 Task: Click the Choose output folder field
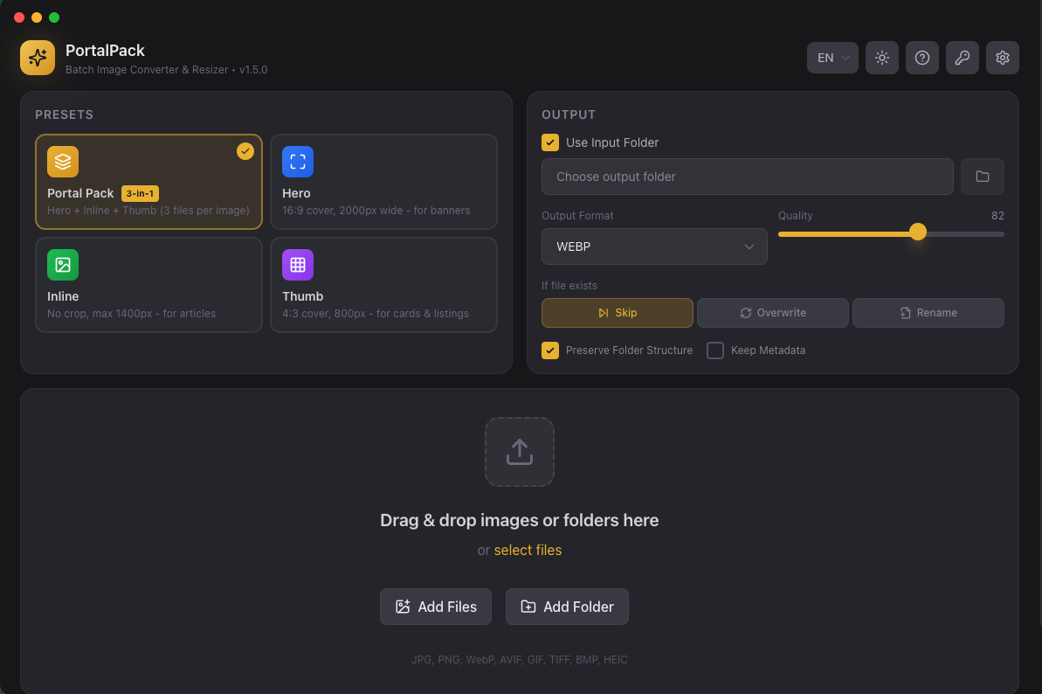(x=747, y=177)
